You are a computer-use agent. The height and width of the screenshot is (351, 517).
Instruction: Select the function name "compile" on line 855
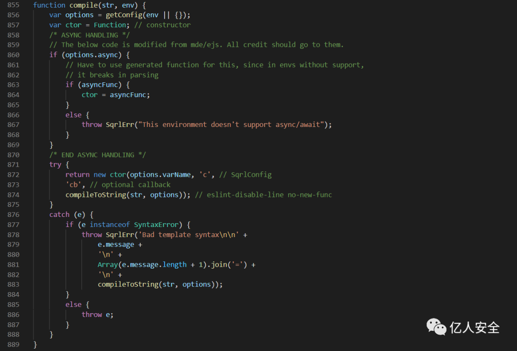click(83, 5)
